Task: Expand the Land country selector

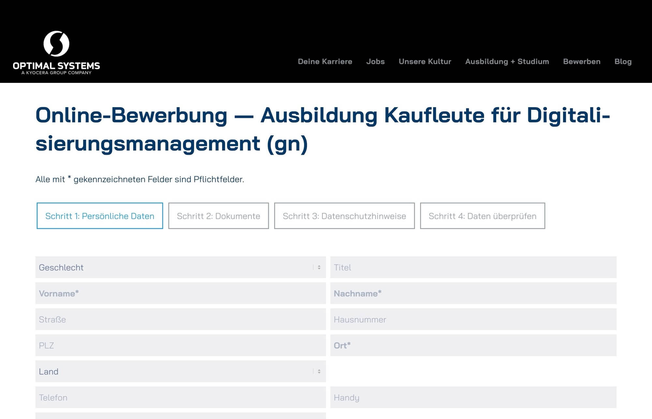Action: [x=180, y=371]
